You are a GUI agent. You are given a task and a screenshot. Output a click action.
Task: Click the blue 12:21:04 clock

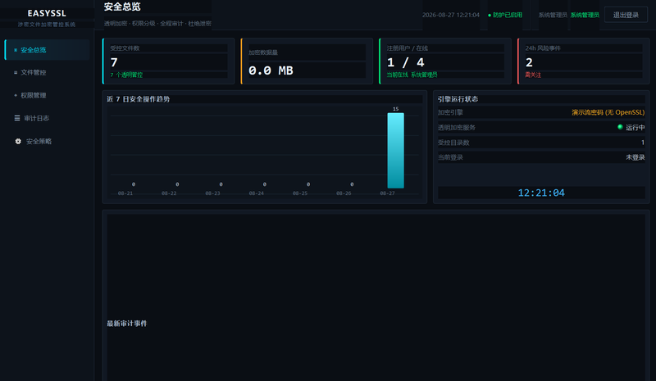(541, 193)
